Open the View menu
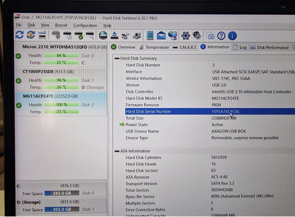The width and height of the screenshot is (295, 217). (45, 25)
